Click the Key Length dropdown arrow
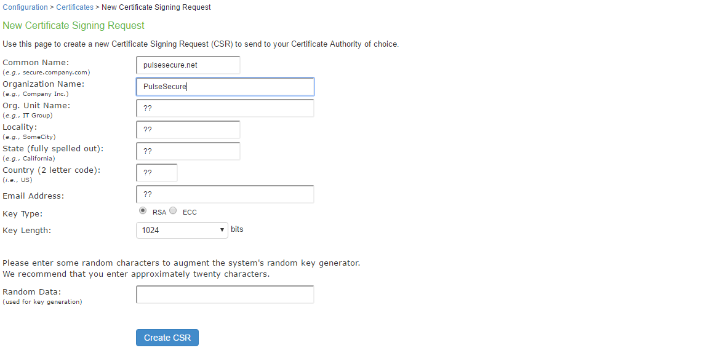 pyautogui.click(x=222, y=230)
